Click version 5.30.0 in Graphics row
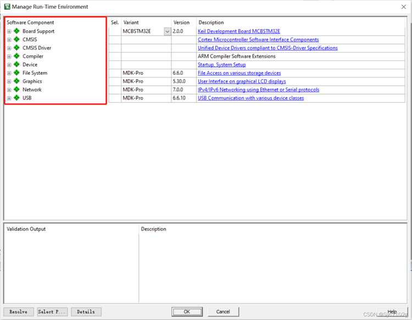The image size is (412, 320). [179, 81]
